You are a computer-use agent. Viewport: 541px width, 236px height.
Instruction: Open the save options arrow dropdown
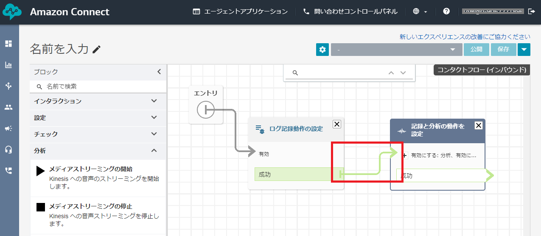[524, 50]
